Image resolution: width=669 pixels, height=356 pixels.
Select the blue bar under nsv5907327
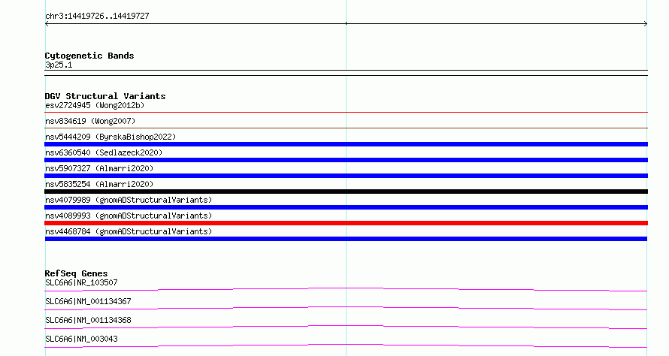(346, 176)
